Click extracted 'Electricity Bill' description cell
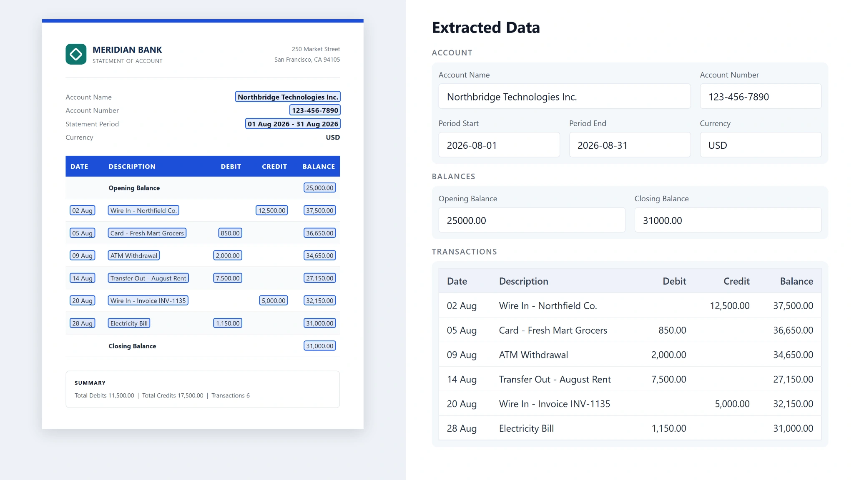 526,428
